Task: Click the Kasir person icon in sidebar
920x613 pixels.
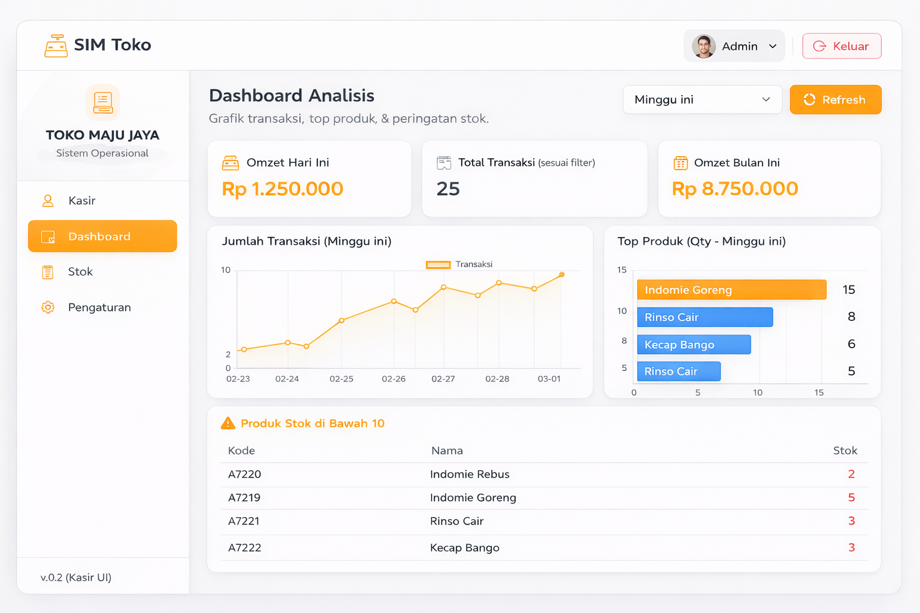Action: pyautogui.click(x=48, y=201)
